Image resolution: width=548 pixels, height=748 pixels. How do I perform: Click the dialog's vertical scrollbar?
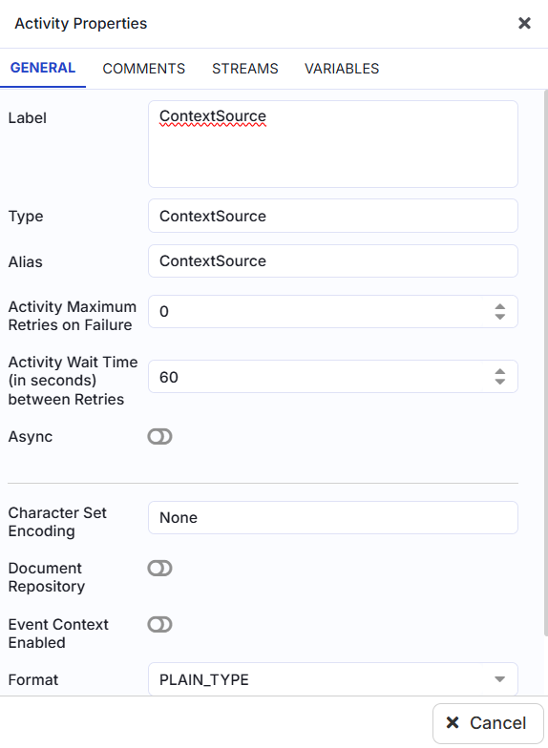(x=546, y=363)
